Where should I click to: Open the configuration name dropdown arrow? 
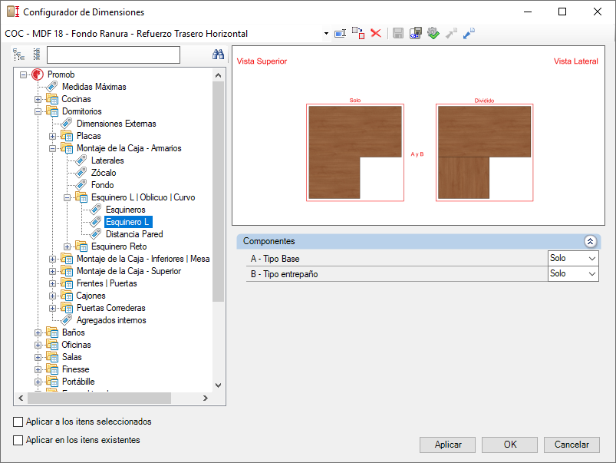click(x=326, y=34)
